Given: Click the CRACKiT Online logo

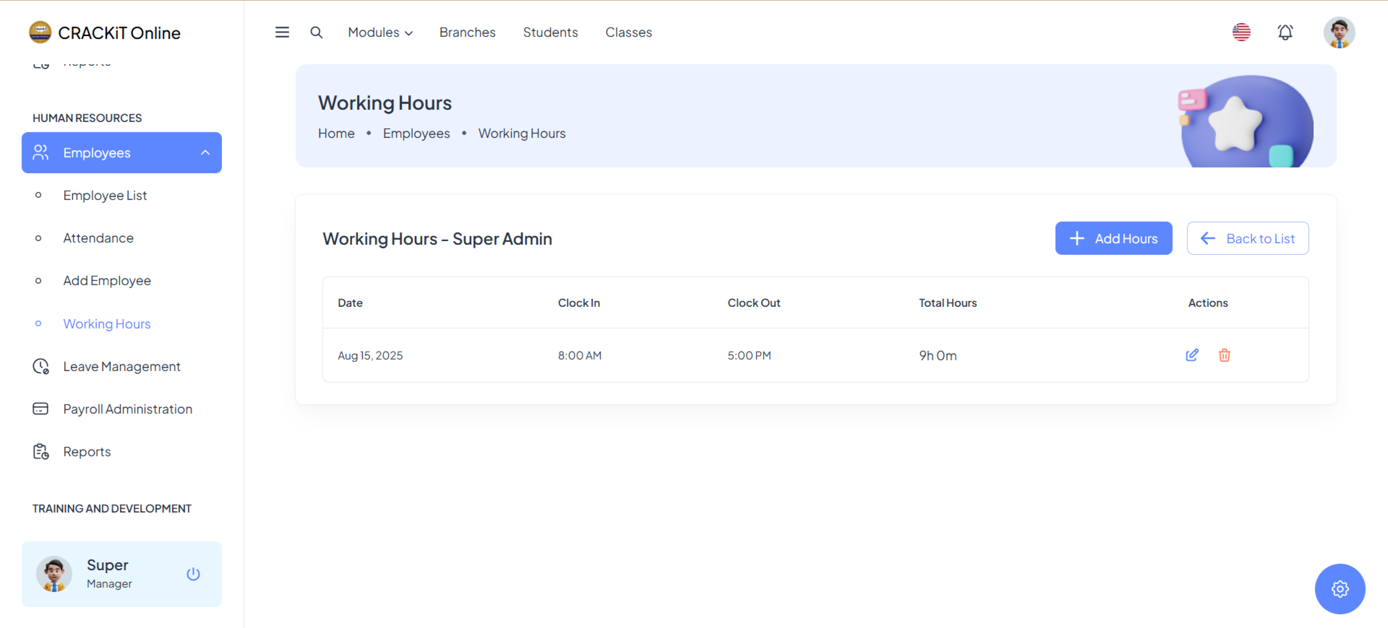Looking at the screenshot, I should [x=105, y=32].
